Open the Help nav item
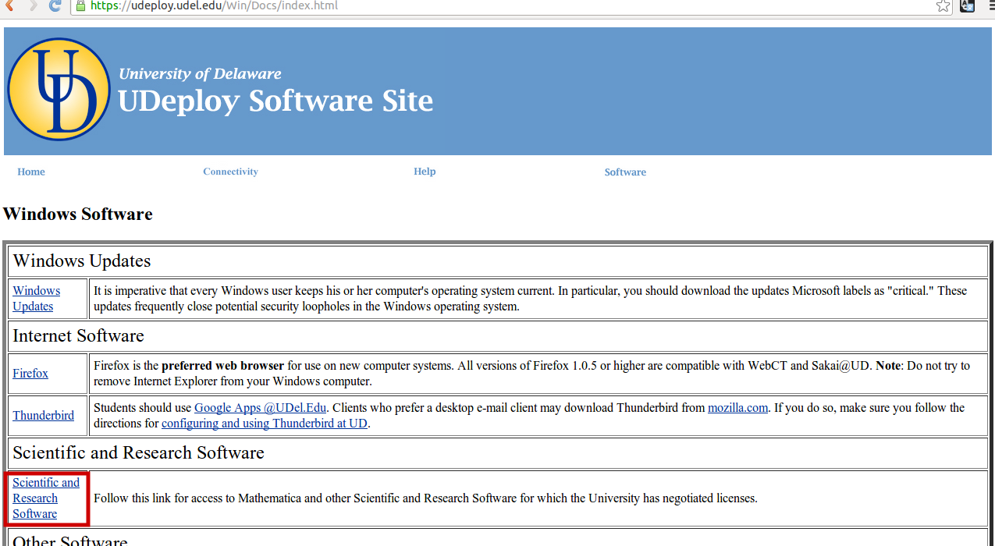The image size is (995, 546). click(425, 172)
